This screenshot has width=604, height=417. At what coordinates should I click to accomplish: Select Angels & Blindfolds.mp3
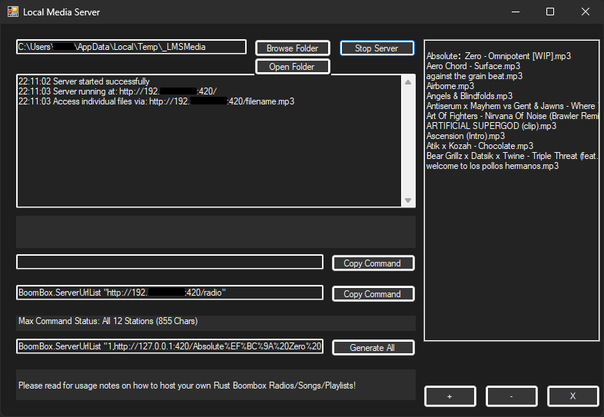coord(470,96)
